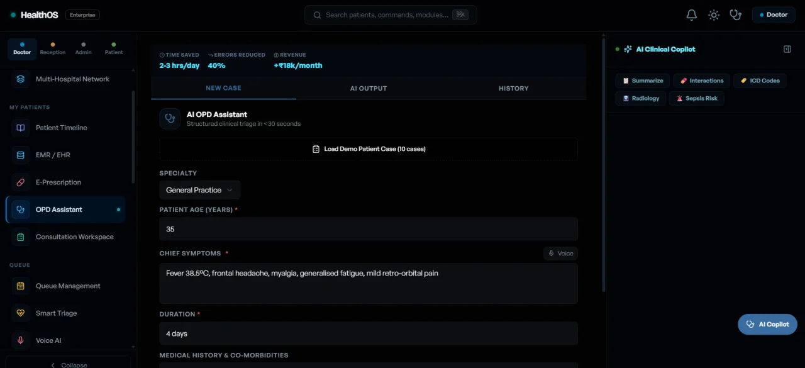Viewport: 805px width, 368px height.
Task: Click the sidebar scrollbar
Action: point(133,137)
